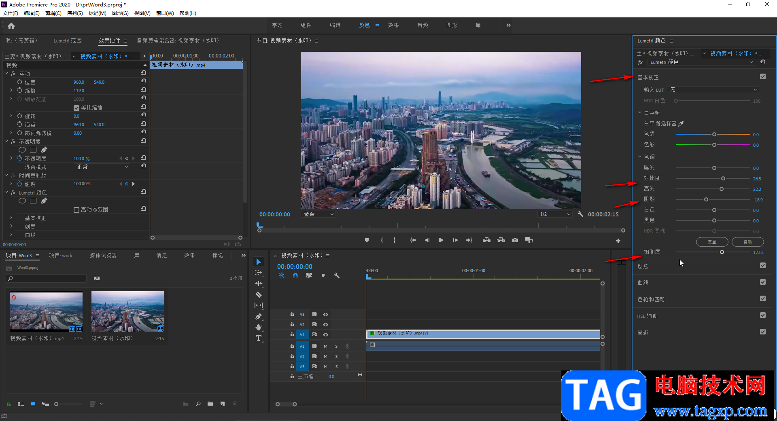This screenshot has height=421, width=777.
Task: Step forward one frame in Program Monitor
Action: click(x=455, y=240)
